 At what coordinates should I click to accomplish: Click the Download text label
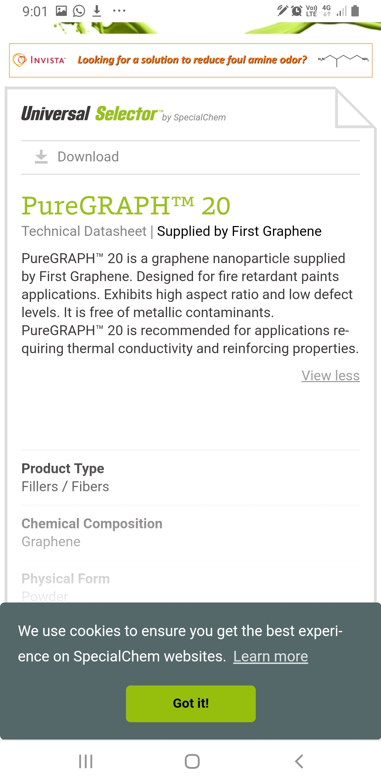(x=88, y=157)
